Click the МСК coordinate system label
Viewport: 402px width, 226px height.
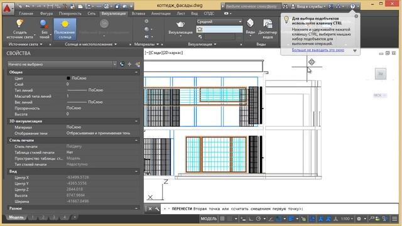point(379,95)
